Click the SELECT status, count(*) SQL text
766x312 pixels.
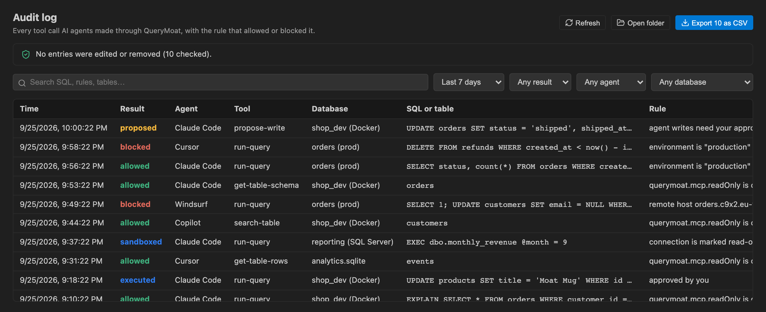coord(519,167)
